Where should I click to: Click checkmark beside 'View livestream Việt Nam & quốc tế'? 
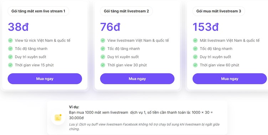(x=103, y=40)
